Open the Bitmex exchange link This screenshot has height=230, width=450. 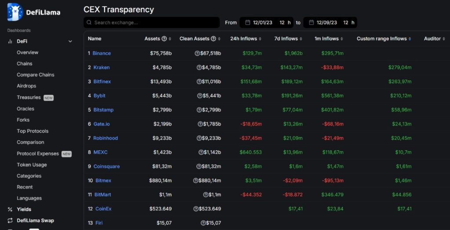point(103,180)
